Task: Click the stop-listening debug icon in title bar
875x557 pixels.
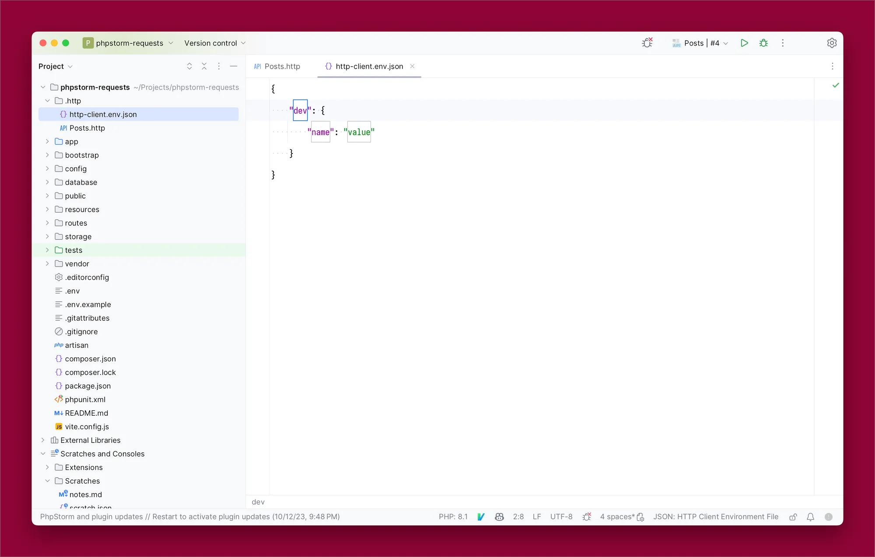Action: (x=647, y=42)
